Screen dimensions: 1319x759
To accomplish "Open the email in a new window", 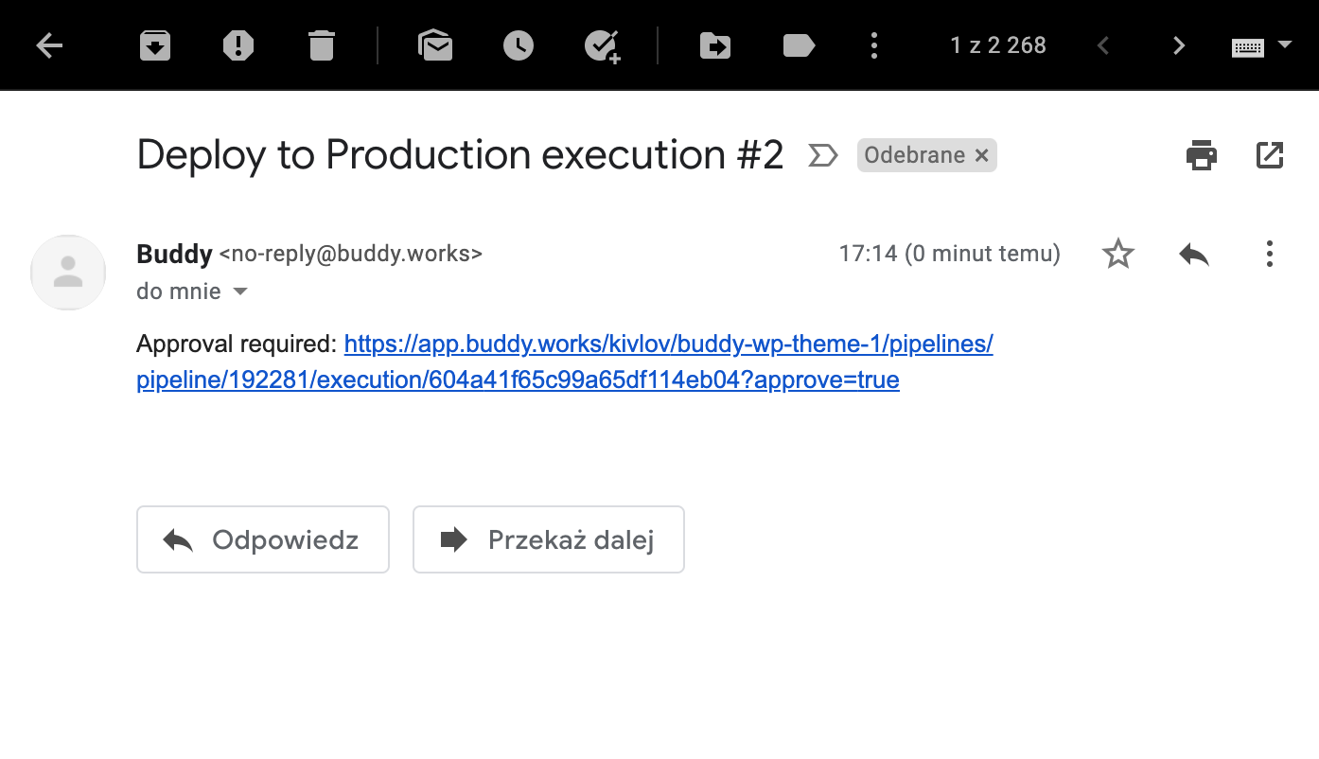I will tap(1270, 155).
